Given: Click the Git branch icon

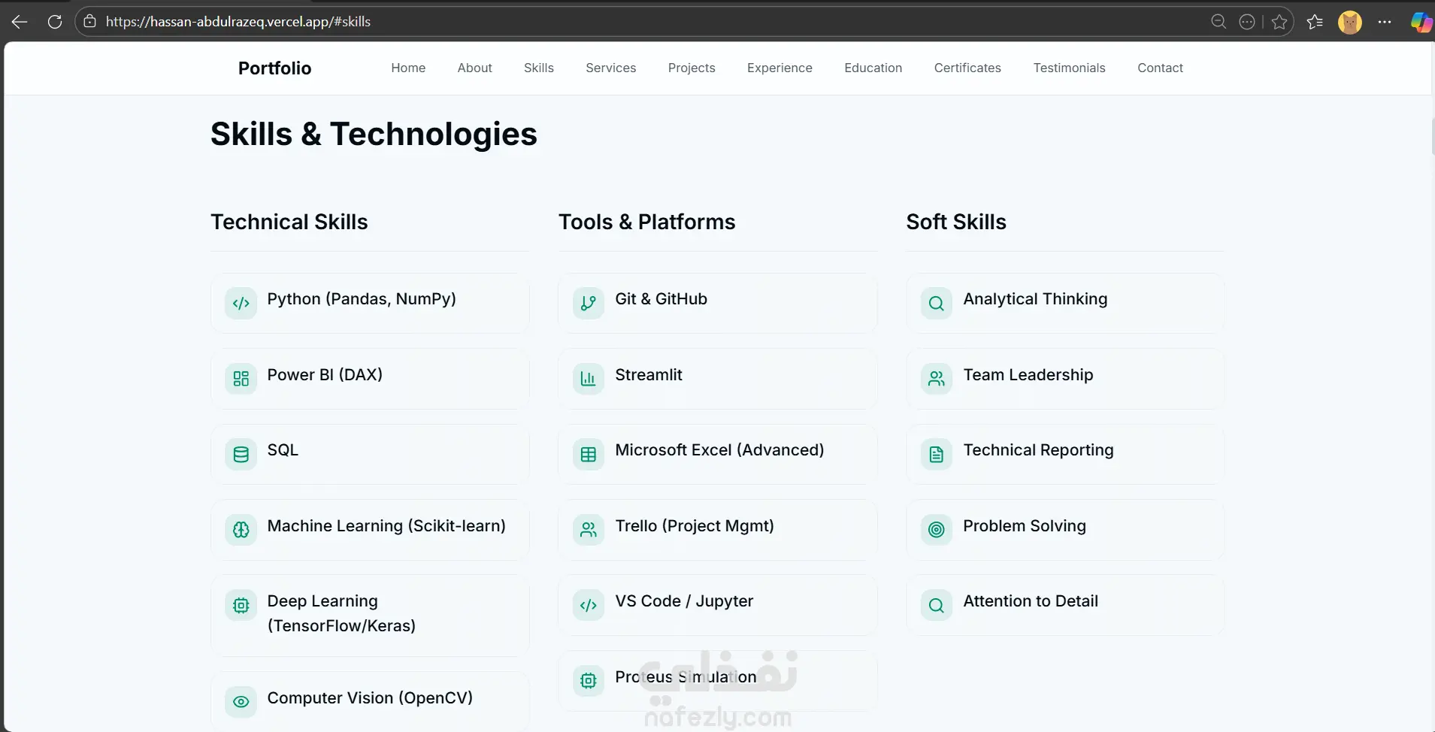Looking at the screenshot, I should point(589,304).
